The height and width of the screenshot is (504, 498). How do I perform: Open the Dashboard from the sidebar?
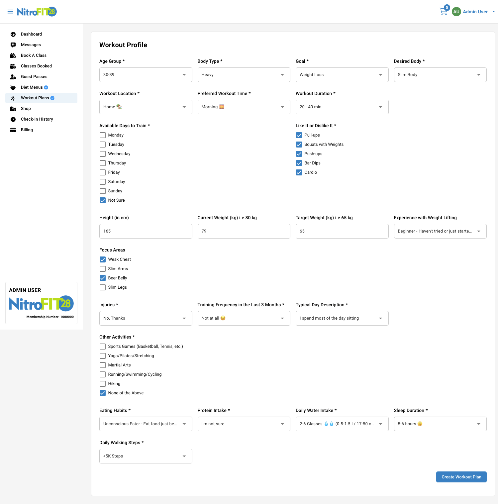(32, 34)
